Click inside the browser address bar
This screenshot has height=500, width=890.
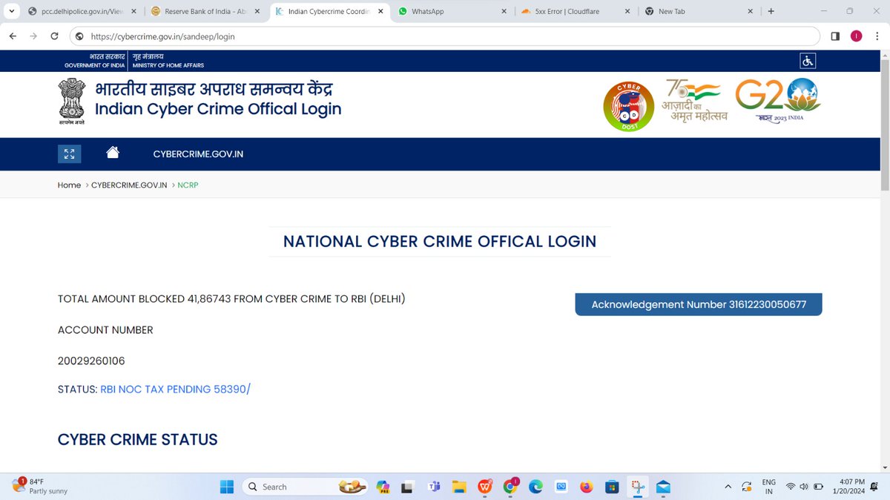297,36
